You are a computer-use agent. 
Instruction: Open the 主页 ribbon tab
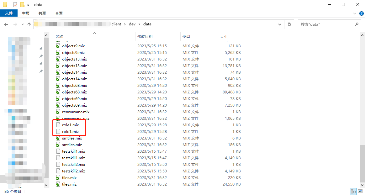26,13
